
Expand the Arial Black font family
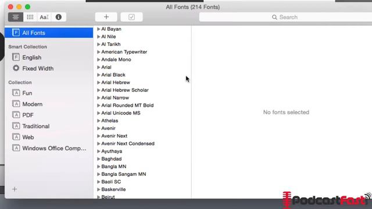[98, 75]
